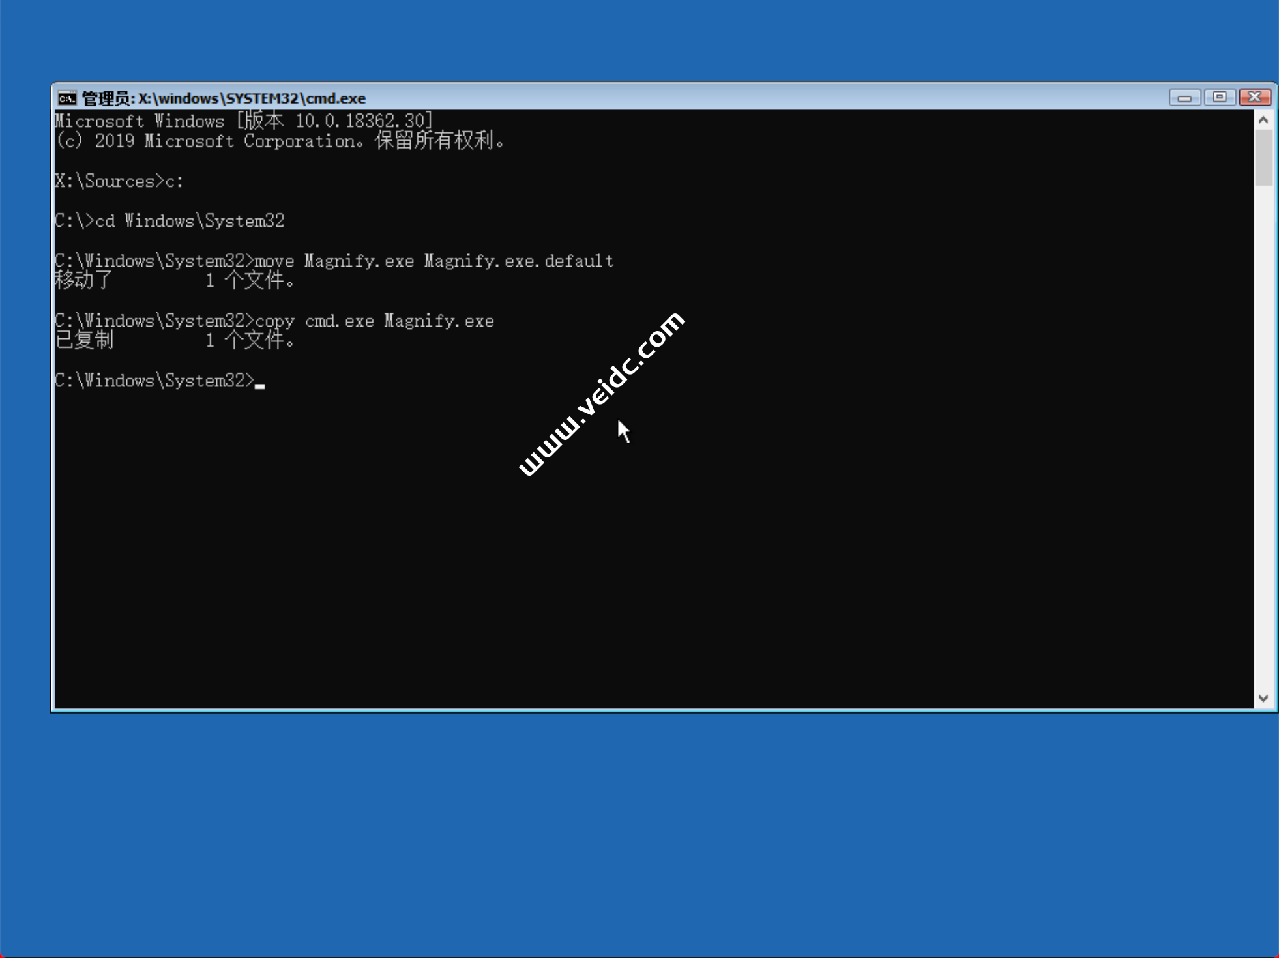Click the title bar text X:\windows\SYSTEM32\cmd.exe
The width and height of the screenshot is (1279, 958).
click(252, 98)
